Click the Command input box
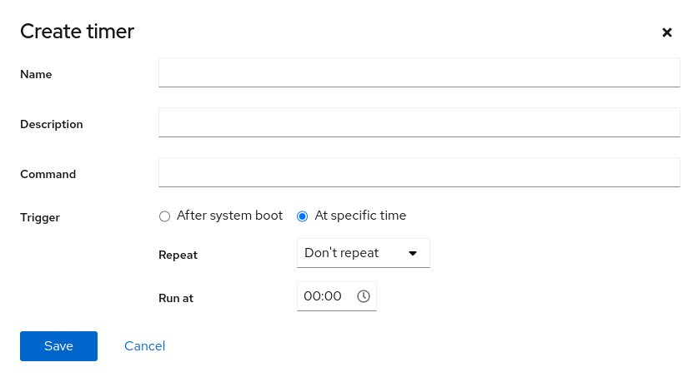 click(x=419, y=173)
